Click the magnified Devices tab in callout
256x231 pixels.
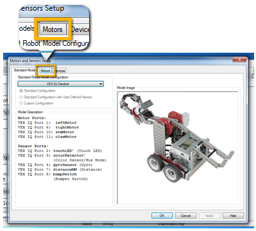80,30
